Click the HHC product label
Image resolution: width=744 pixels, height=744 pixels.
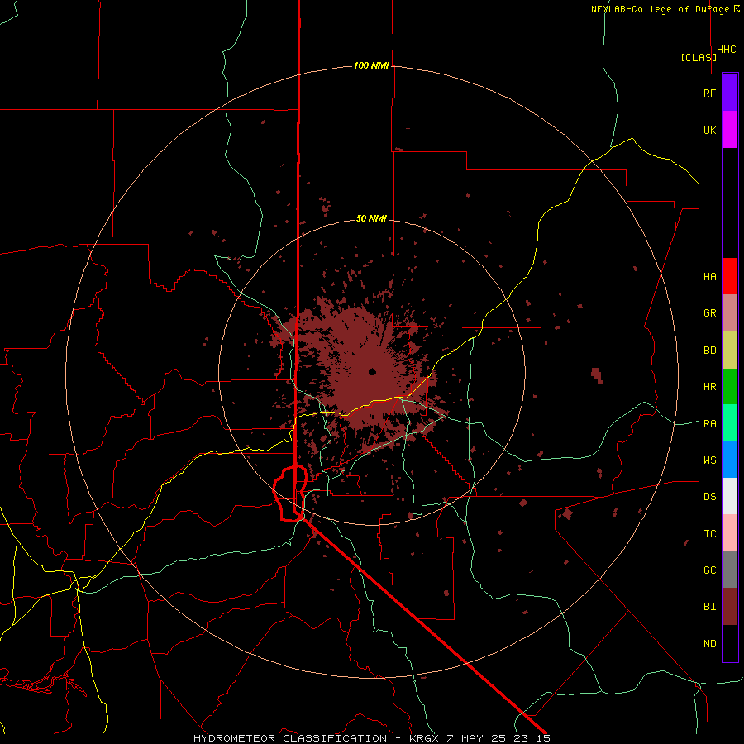[x=727, y=50]
